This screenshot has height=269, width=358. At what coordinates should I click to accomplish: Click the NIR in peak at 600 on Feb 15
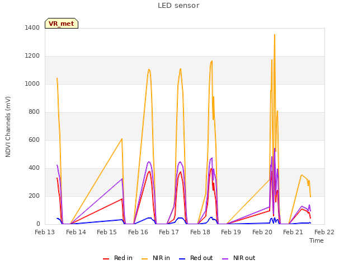122,138
